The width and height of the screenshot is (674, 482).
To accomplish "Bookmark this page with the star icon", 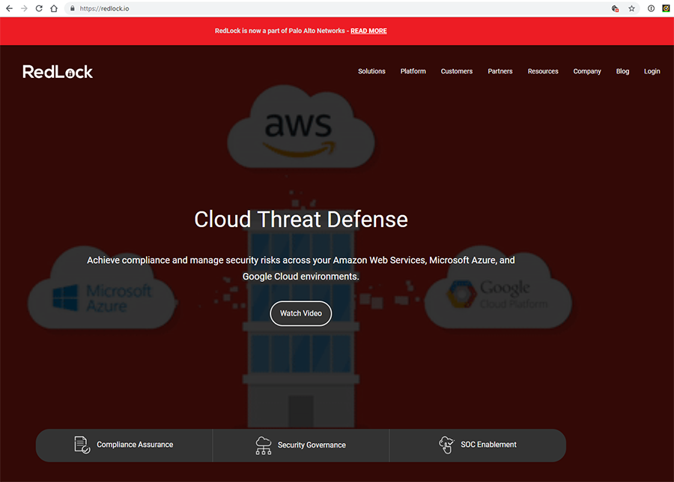I will pos(631,8).
